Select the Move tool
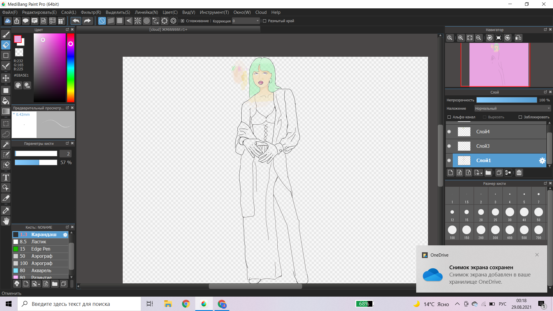 tap(6, 78)
